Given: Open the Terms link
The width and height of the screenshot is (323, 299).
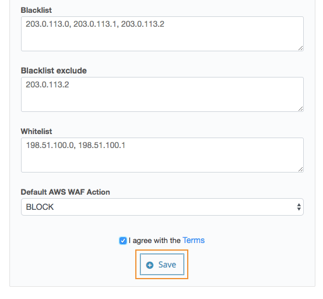Looking at the screenshot, I should (194, 240).
